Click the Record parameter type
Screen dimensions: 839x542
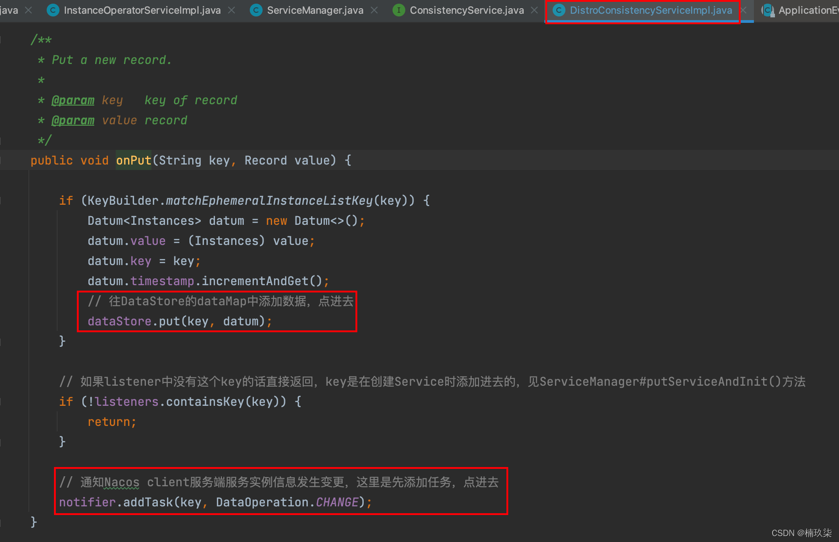tap(266, 160)
